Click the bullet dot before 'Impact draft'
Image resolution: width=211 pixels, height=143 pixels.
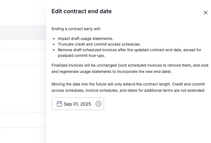54,39
